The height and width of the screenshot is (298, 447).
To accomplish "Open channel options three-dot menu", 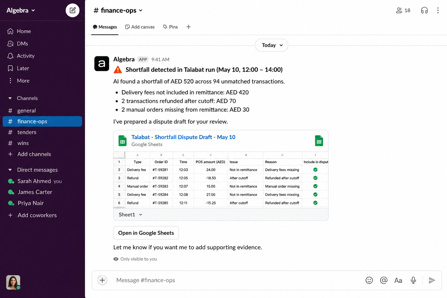I will 438,10.
